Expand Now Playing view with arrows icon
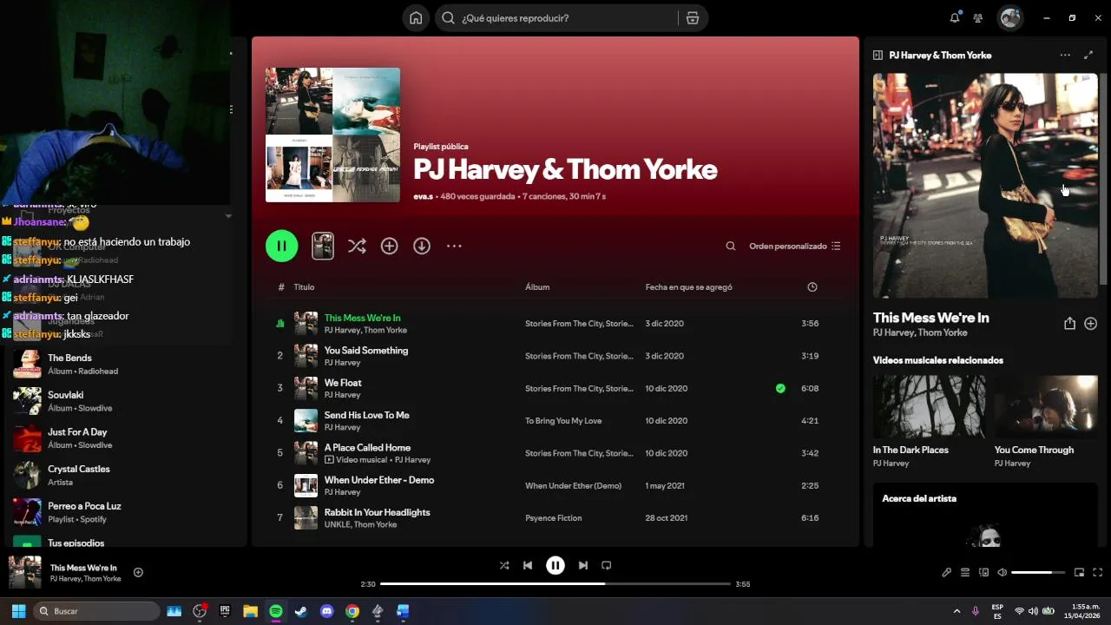Viewport: 1111px width, 625px height. [x=1088, y=55]
